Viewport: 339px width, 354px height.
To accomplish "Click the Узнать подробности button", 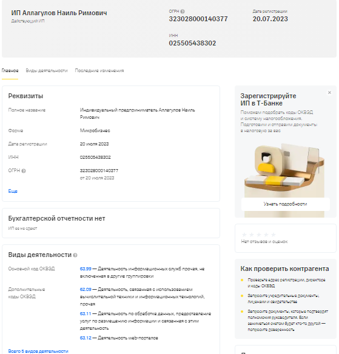I will coord(285,204).
